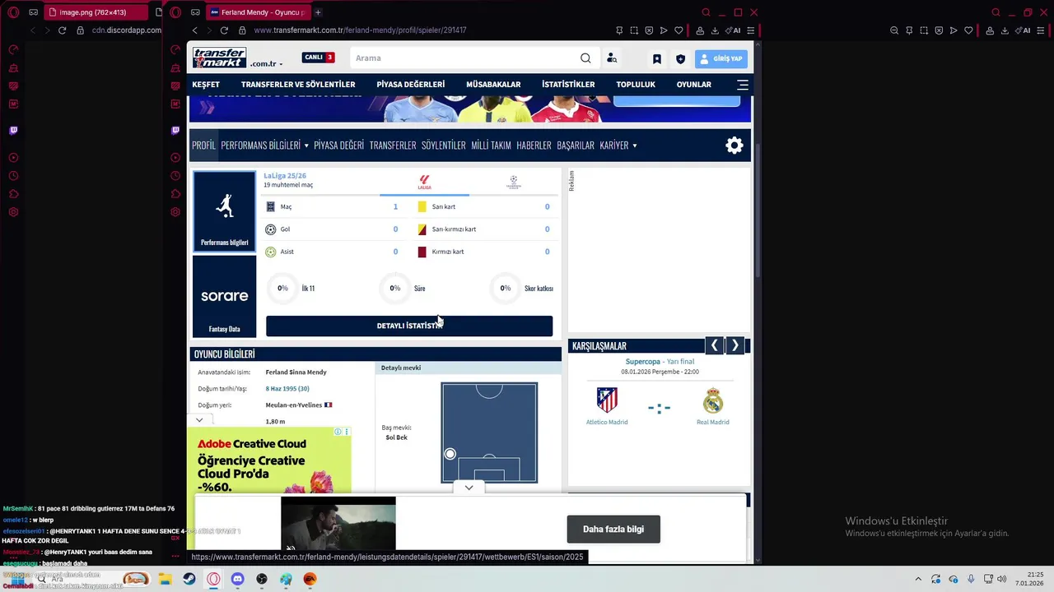Click the Atletico Madrid crest
This screenshot has height=592, width=1054.
coord(607,400)
